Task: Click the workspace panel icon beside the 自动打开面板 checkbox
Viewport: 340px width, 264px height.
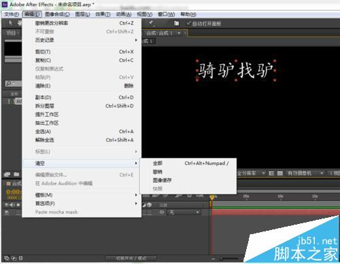Action: (176, 24)
